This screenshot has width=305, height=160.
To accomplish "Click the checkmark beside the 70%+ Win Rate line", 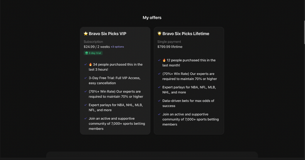I will [85, 91].
